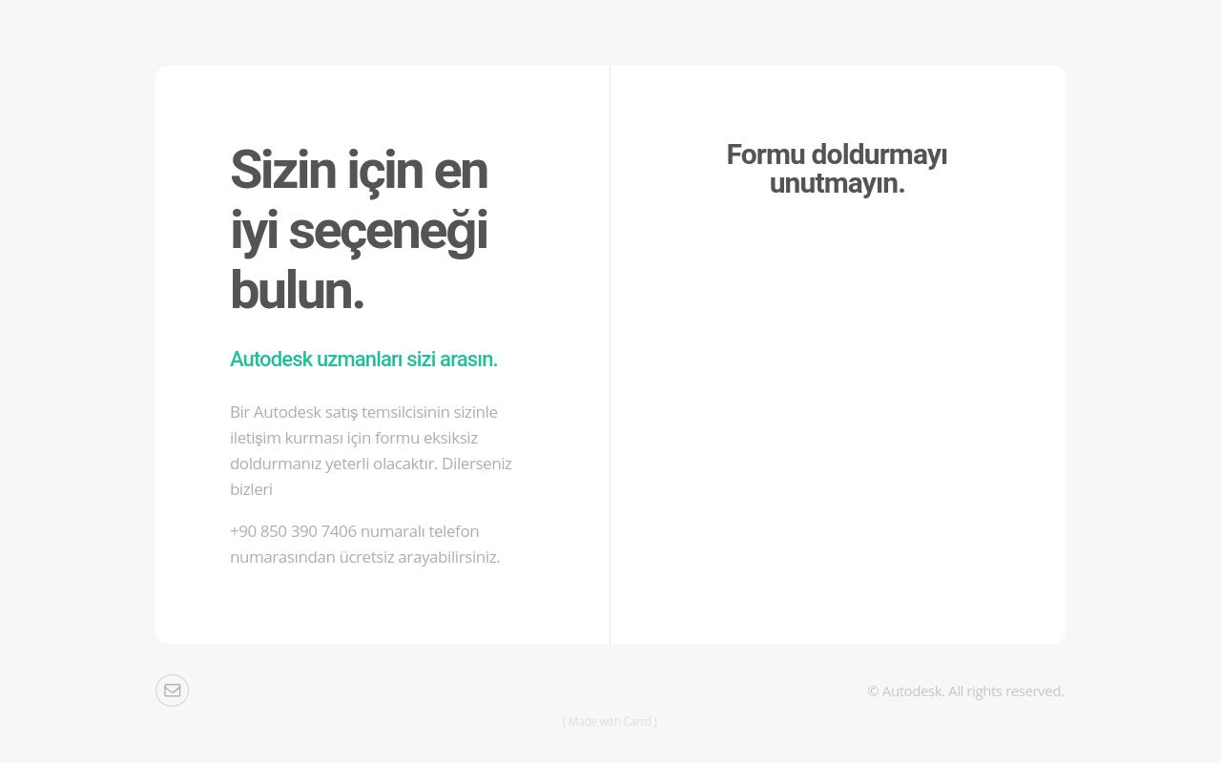Click the heading 'Formu doldurmayı unutmayın.'
Viewport: 1221px width, 763px height.
837,169
